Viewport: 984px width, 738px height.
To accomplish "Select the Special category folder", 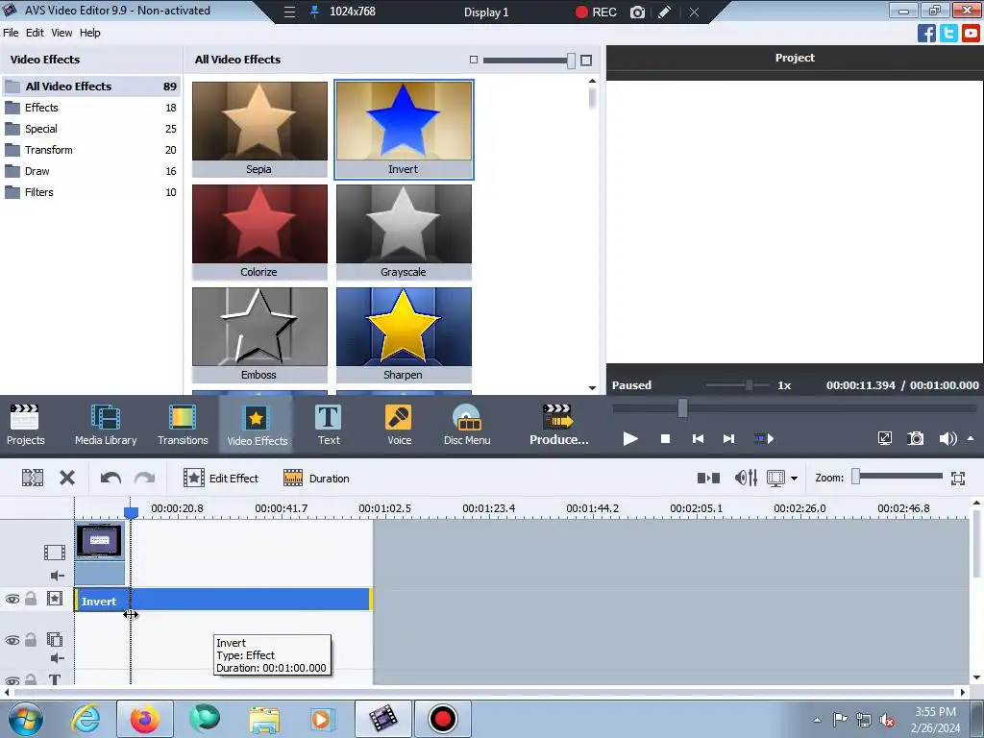I will 91,129.
